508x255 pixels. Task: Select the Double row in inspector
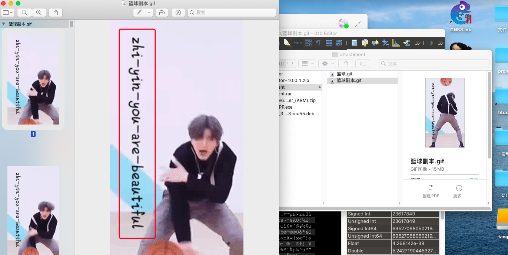[393, 251]
